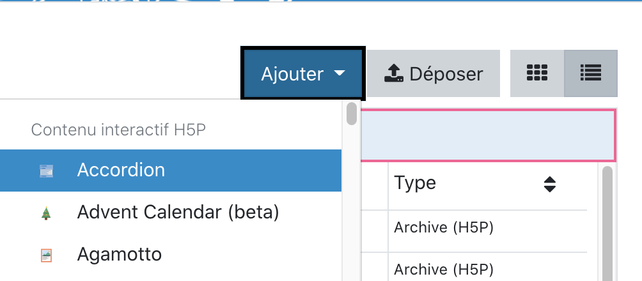This screenshot has height=281, width=642.
Task: Click the upload icon on Déposer
Action: point(393,74)
